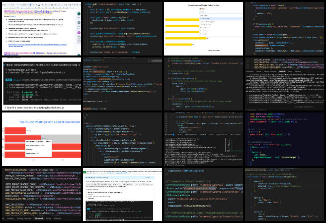The height and width of the screenshot is (223, 326).
Task: Open the pull request description thumbnail
Action: coord(122,194)
